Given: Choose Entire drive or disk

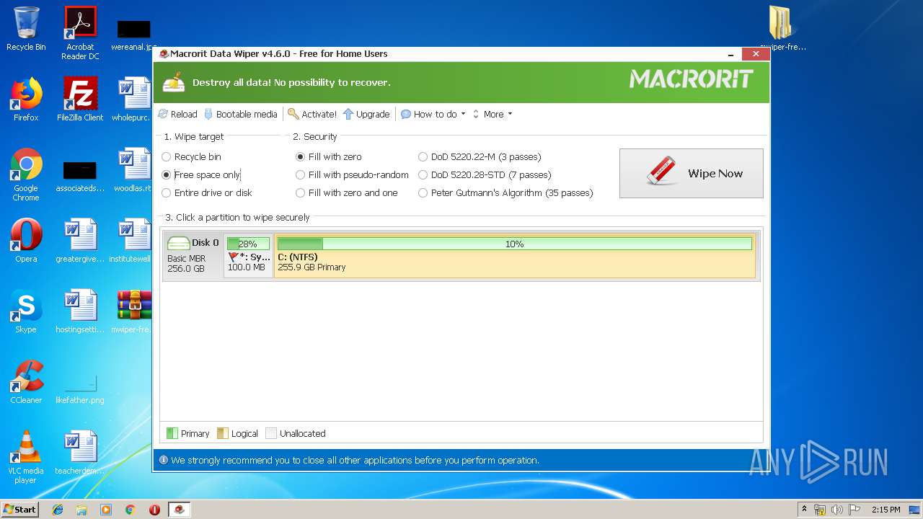Looking at the screenshot, I should point(207,192).
